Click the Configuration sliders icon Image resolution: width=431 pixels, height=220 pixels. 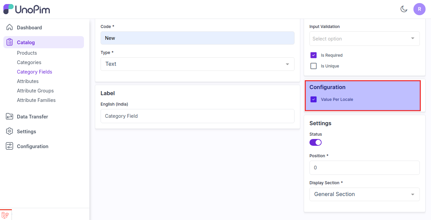point(9,146)
